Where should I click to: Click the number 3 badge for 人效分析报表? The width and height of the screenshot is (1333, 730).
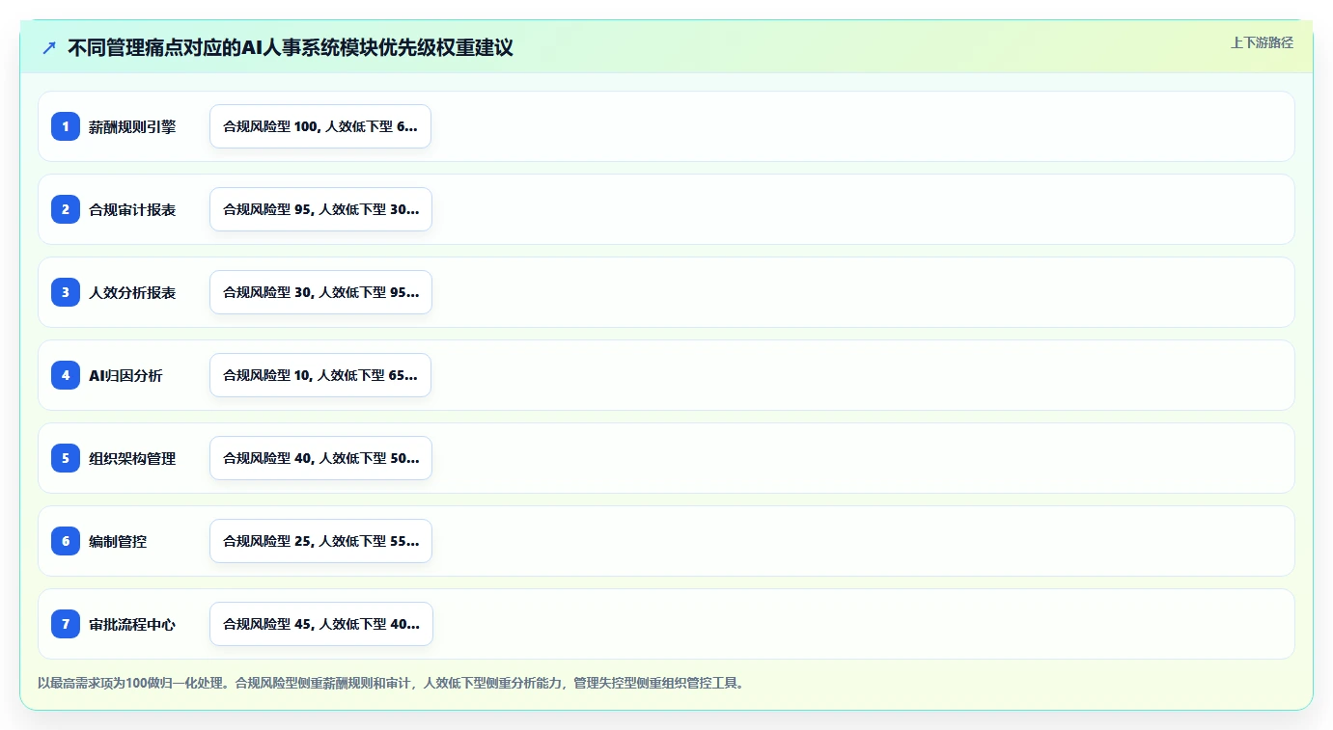point(66,292)
